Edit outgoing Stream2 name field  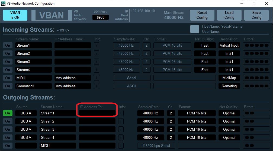click(x=58, y=121)
